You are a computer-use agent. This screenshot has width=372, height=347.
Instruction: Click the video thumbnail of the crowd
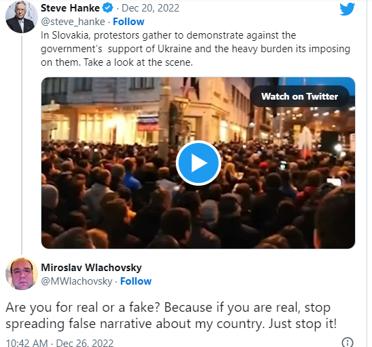[x=198, y=163]
